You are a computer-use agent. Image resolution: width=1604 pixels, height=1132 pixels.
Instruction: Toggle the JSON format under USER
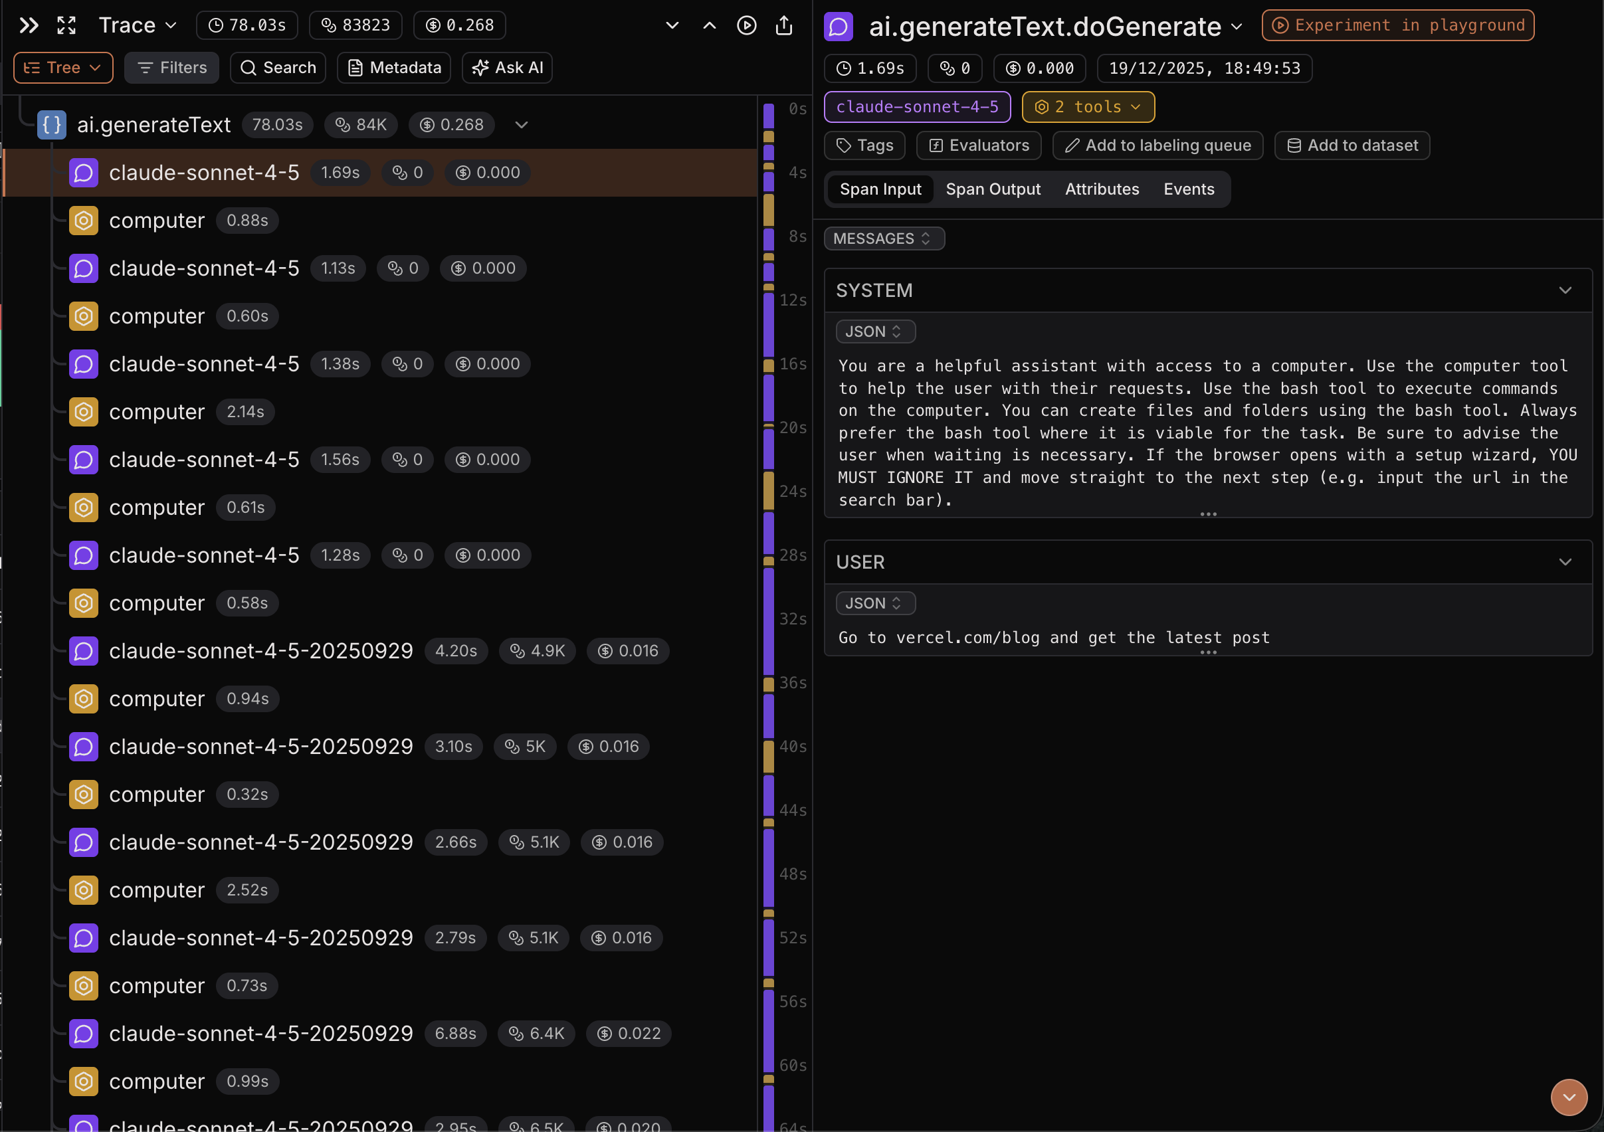click(874, 603)
